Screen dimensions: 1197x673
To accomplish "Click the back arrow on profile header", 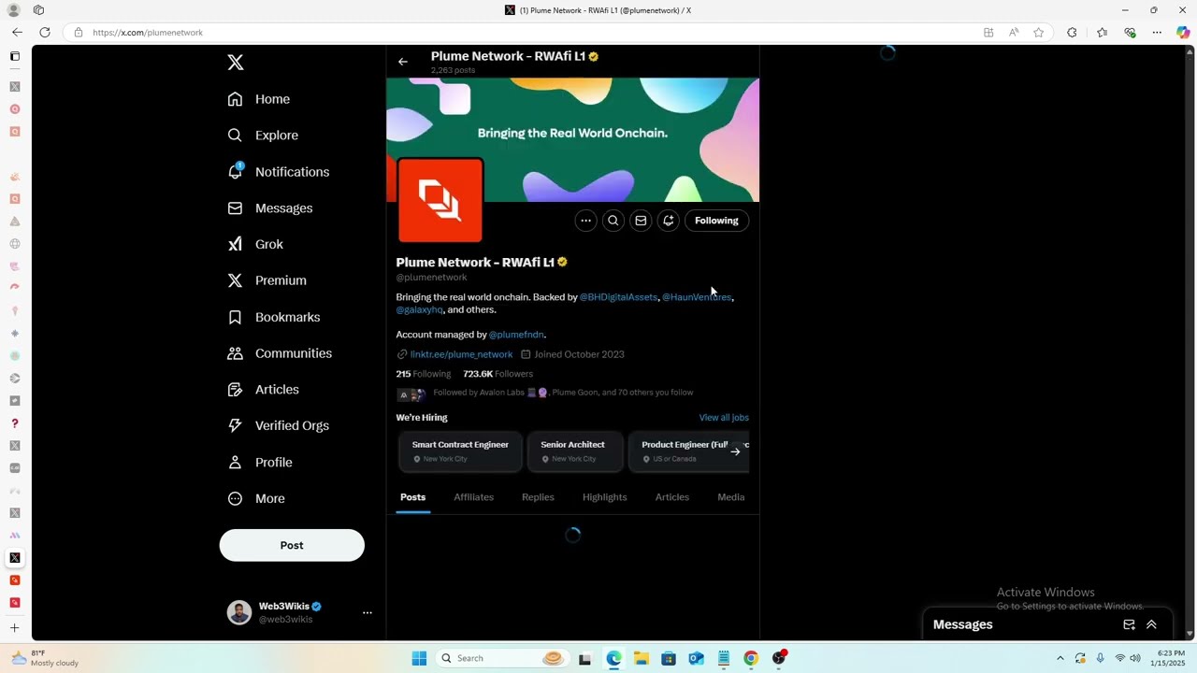I will (x=403, y=62).
